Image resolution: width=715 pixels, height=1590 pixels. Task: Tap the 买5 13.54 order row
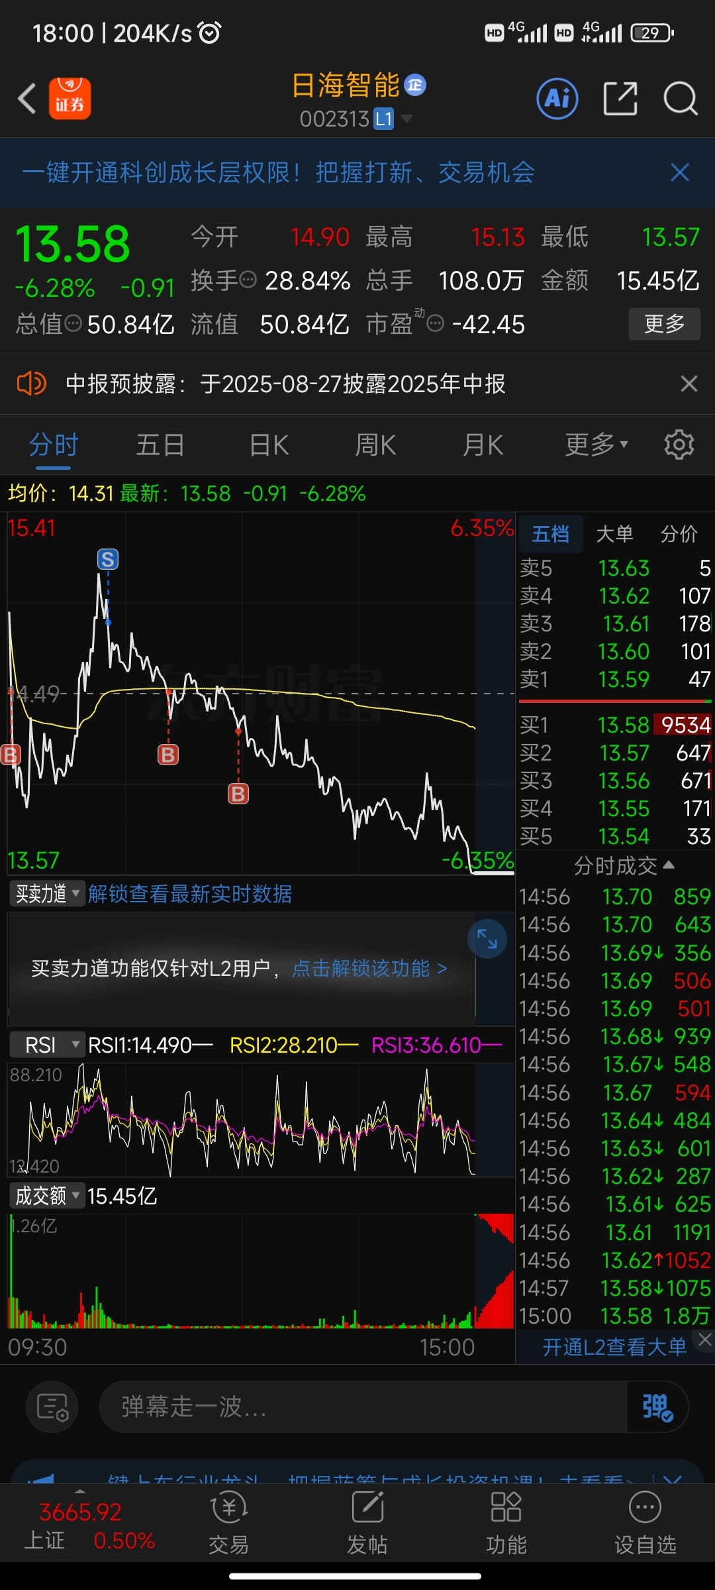coord(615,836)
